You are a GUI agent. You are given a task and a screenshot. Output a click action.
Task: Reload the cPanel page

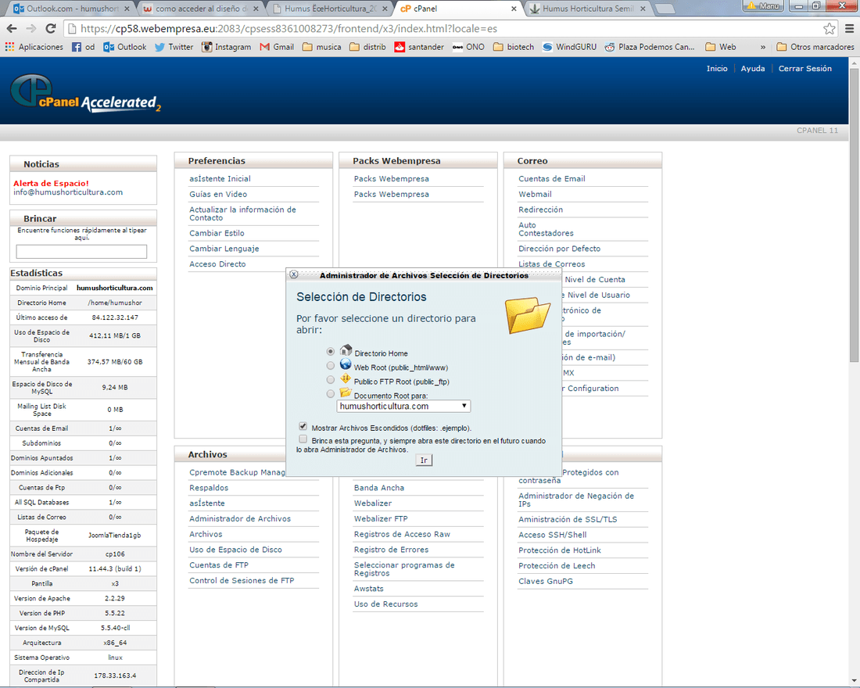pos(51,28)
